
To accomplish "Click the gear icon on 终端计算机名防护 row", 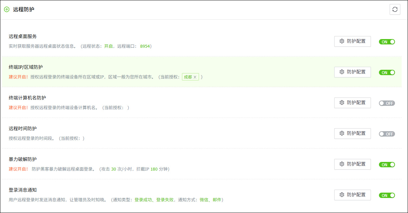I will coord(342,102).
